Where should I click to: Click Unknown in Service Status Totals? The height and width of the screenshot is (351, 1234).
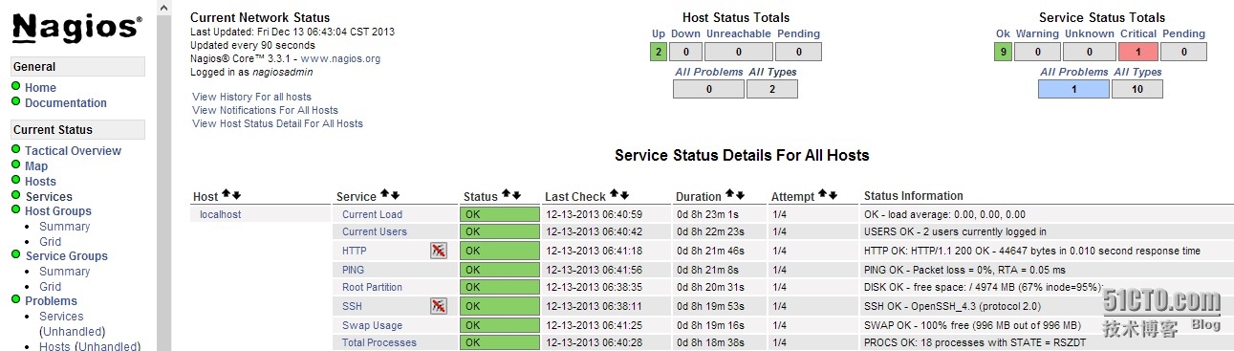(x=1089, y=33)
